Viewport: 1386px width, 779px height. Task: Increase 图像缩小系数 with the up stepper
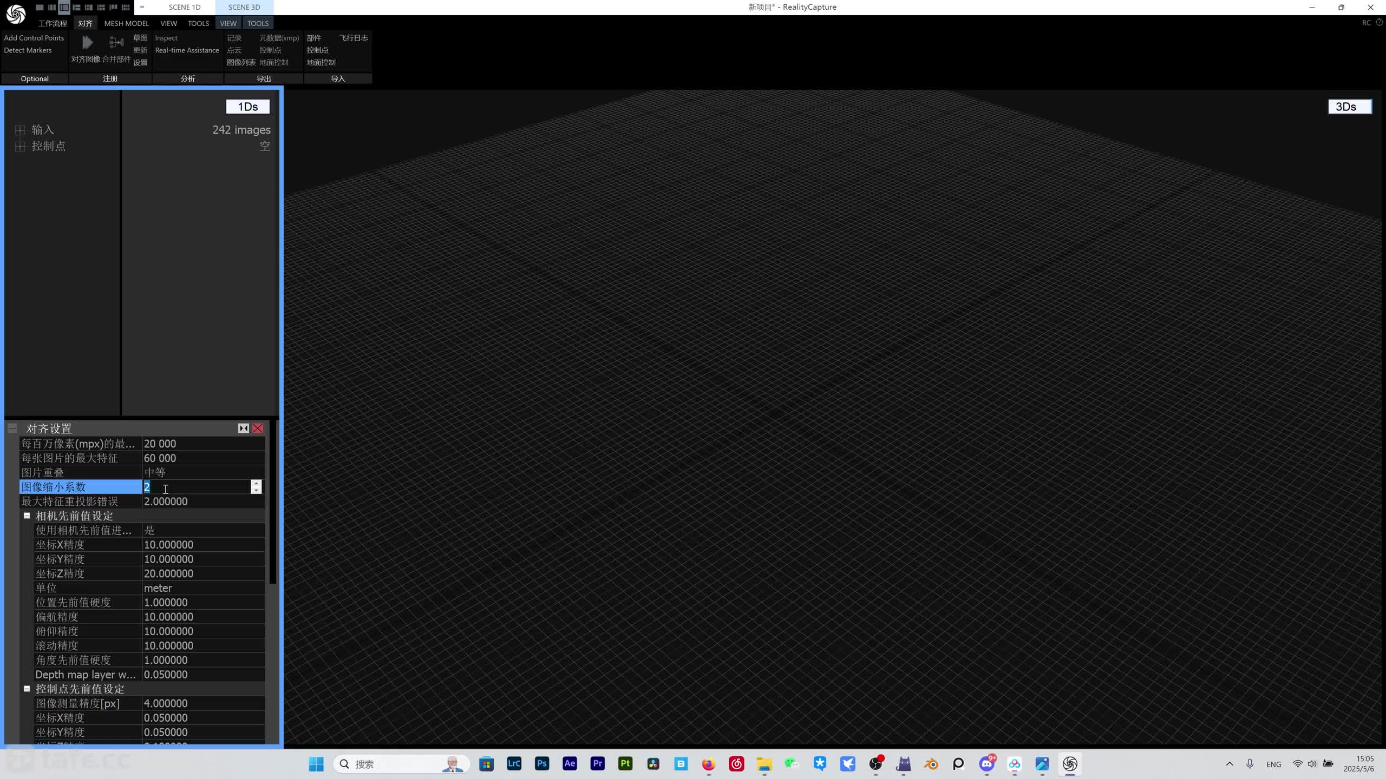pos(256,483)
